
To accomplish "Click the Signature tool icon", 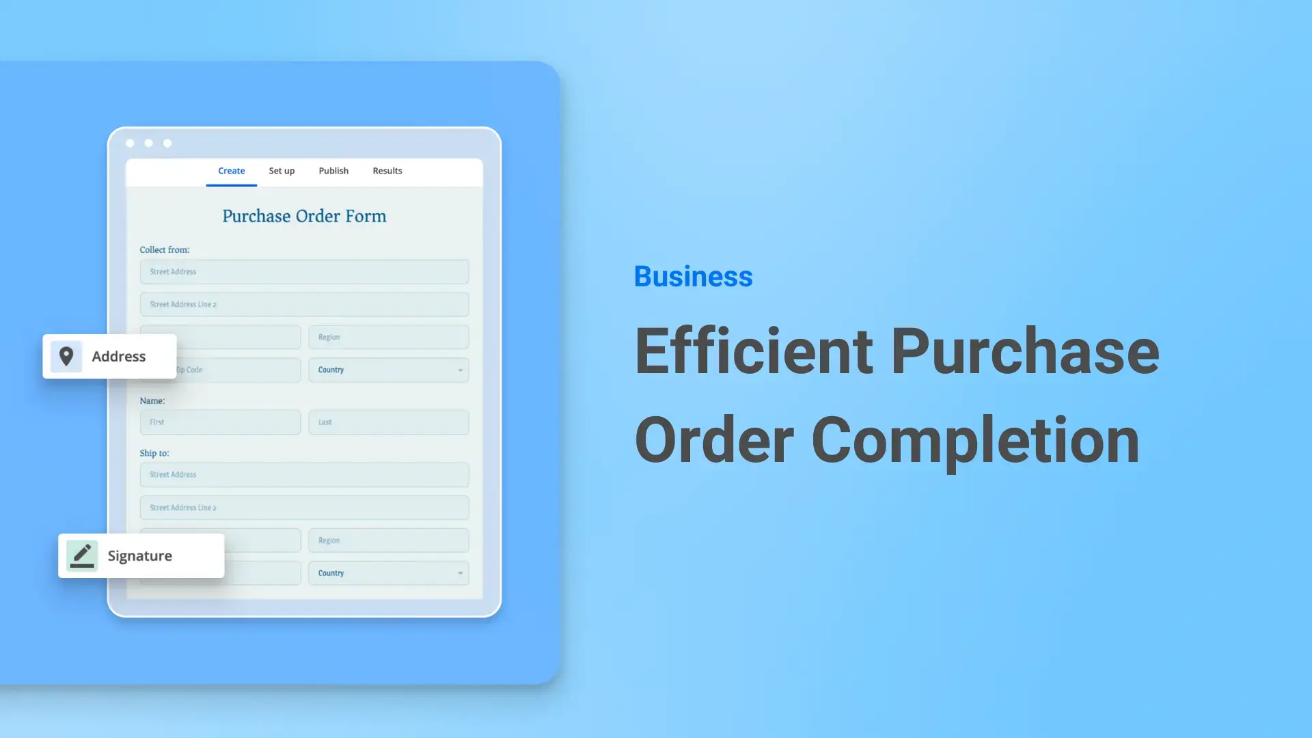I will 82,555.
